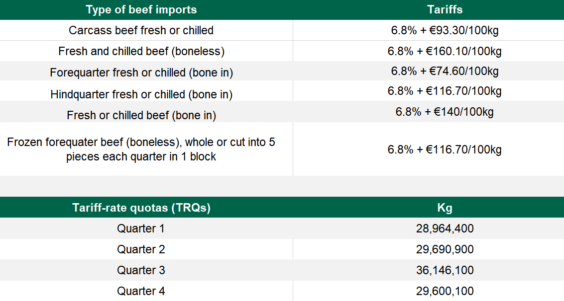
Task: Click the 'Quarter 3' row label
Action: (141, 270)
